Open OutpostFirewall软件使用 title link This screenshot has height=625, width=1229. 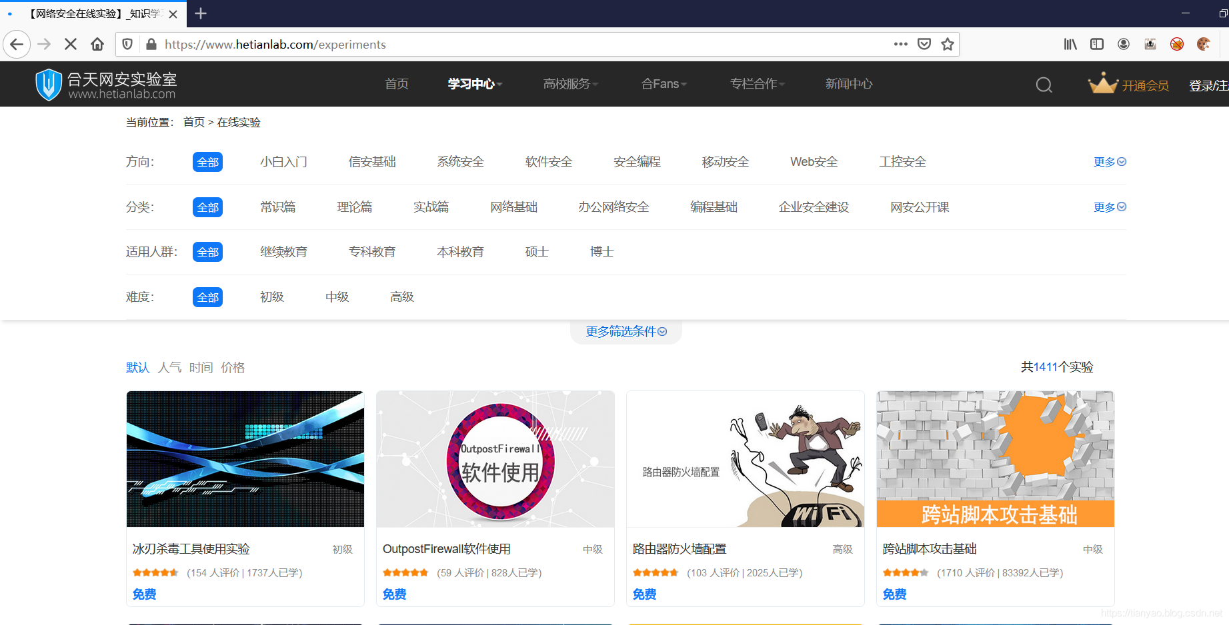pyautogui.click(x=446, y=549)
